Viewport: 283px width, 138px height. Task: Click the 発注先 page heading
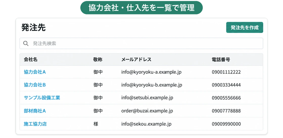[x=33, y=28]
